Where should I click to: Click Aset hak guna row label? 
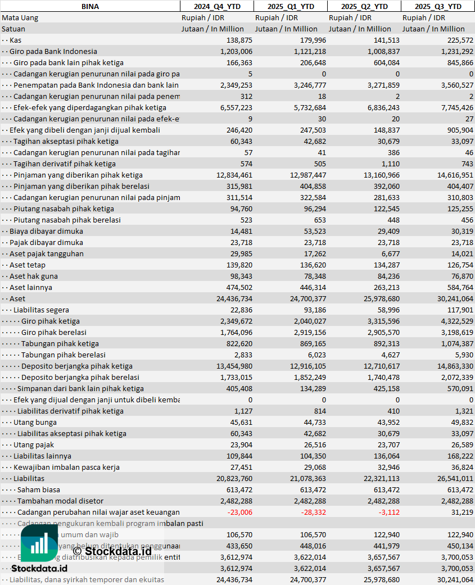point(34,276)
